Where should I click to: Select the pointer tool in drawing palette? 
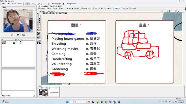[38, 14]
